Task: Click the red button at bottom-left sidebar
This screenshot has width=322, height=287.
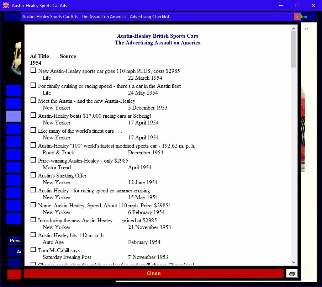Action: tap(14, 274)
